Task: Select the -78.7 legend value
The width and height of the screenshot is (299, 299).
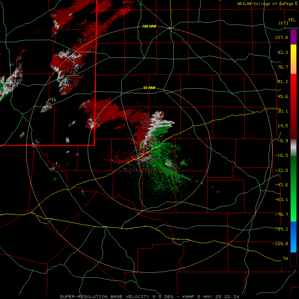Action: pos(281,215)
